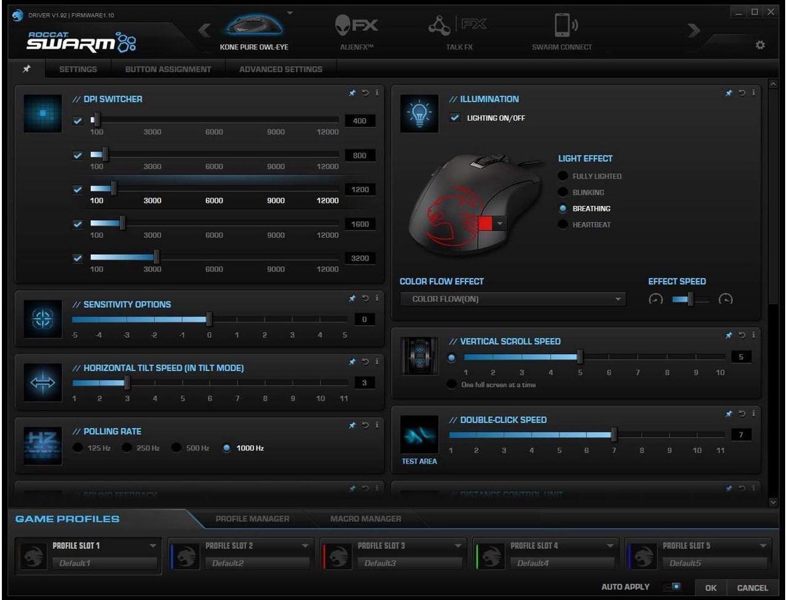Disable the 400 DPI level checkbox
The height and width of the screenshot is (600, 787).
(77, 121)
